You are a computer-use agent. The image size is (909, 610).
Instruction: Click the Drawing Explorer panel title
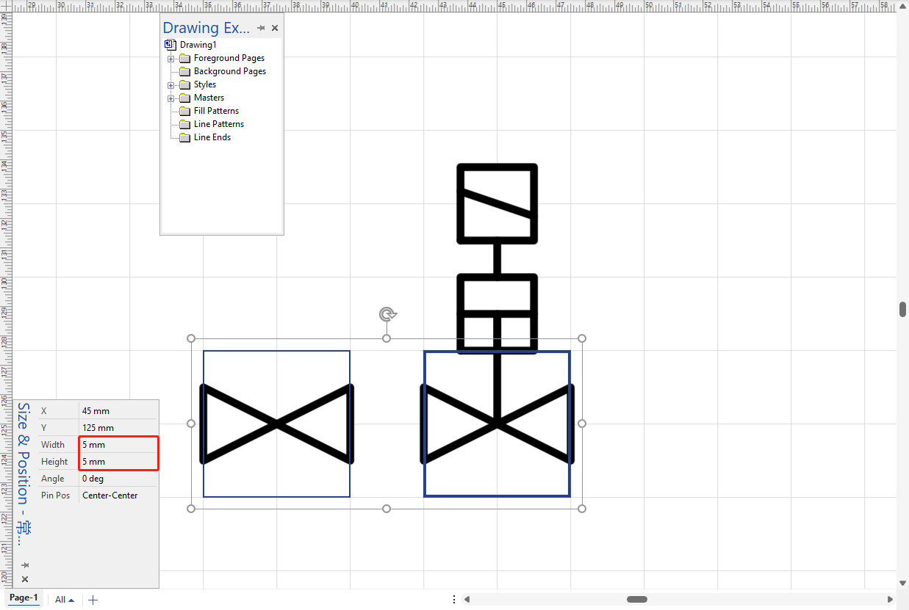206,28
